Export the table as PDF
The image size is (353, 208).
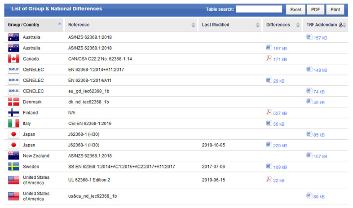[x=315, y=9]
